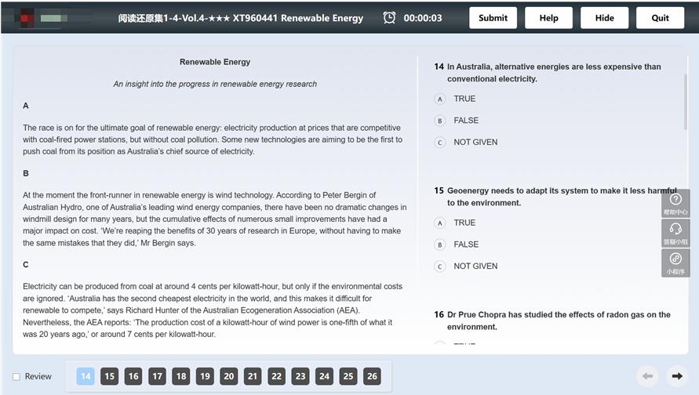This screenshot has width=699, height=395.
Task: Open the Help button in header
Action: click(x=549, y=18)
